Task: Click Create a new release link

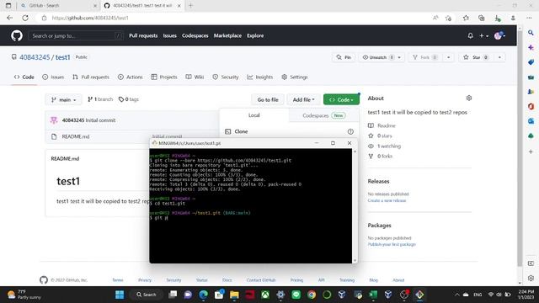Action: pos(387,200)
